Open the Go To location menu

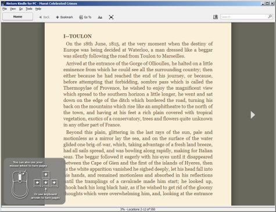click(85, 17)
